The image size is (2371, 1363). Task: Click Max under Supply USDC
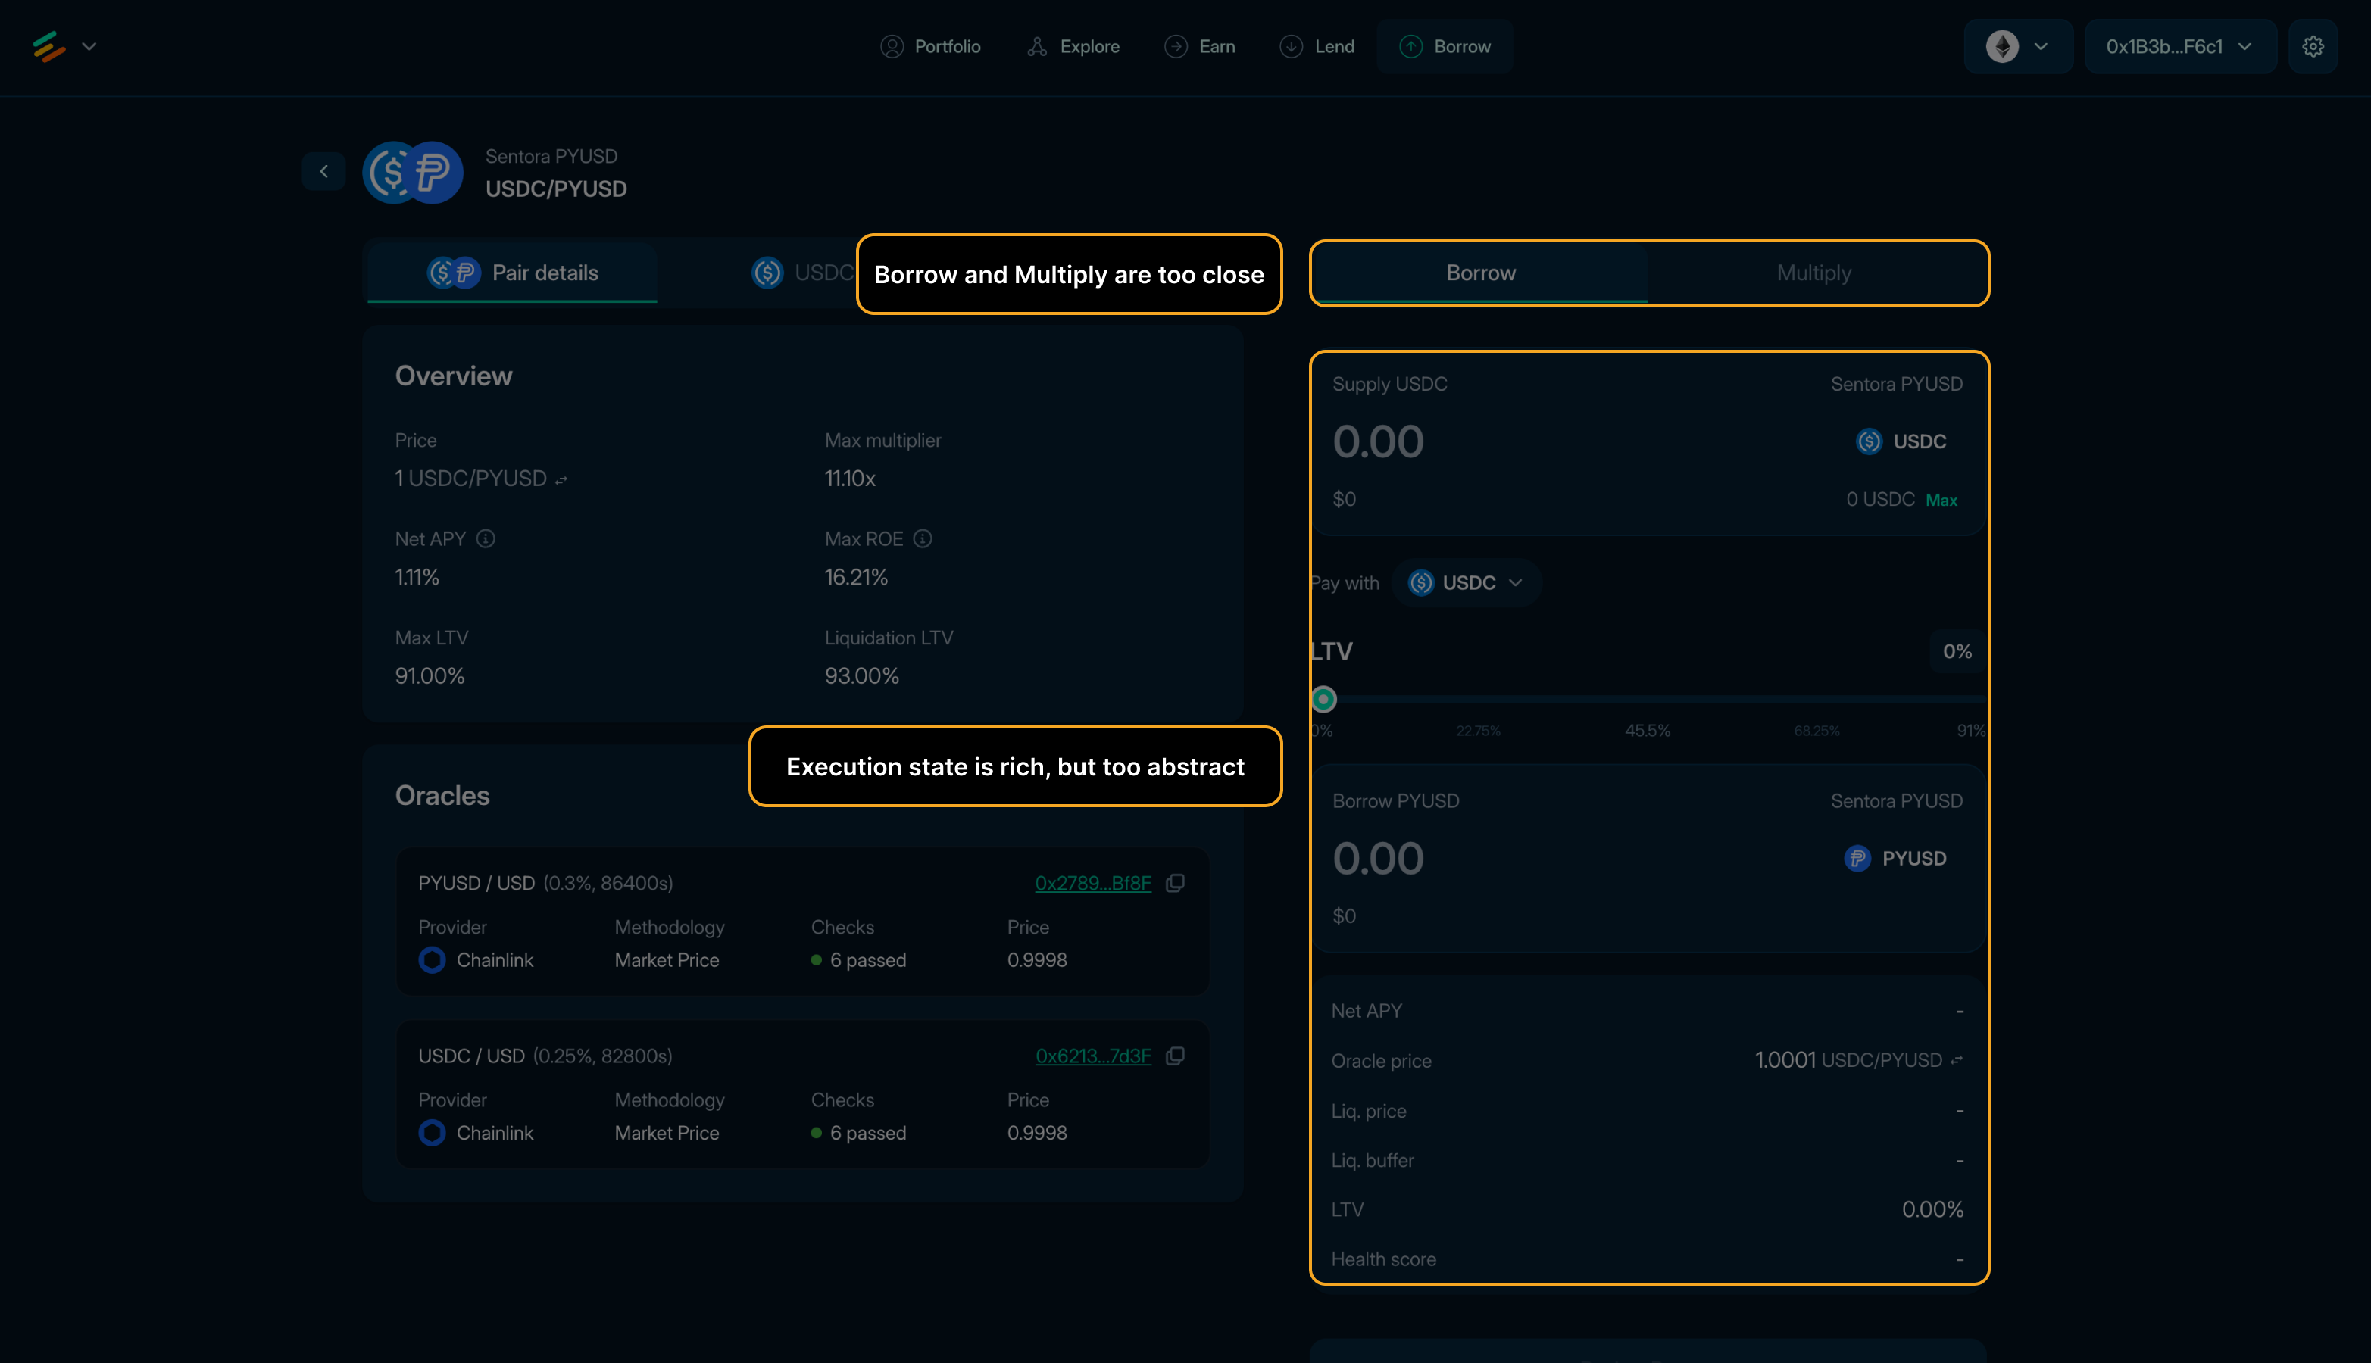[x=1940, y=500]
